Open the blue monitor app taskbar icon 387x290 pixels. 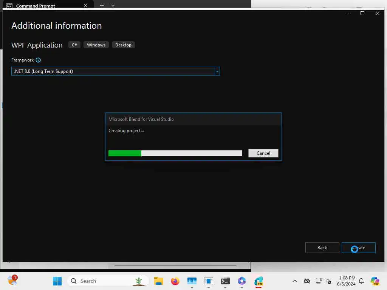click(x=192, y=281)
